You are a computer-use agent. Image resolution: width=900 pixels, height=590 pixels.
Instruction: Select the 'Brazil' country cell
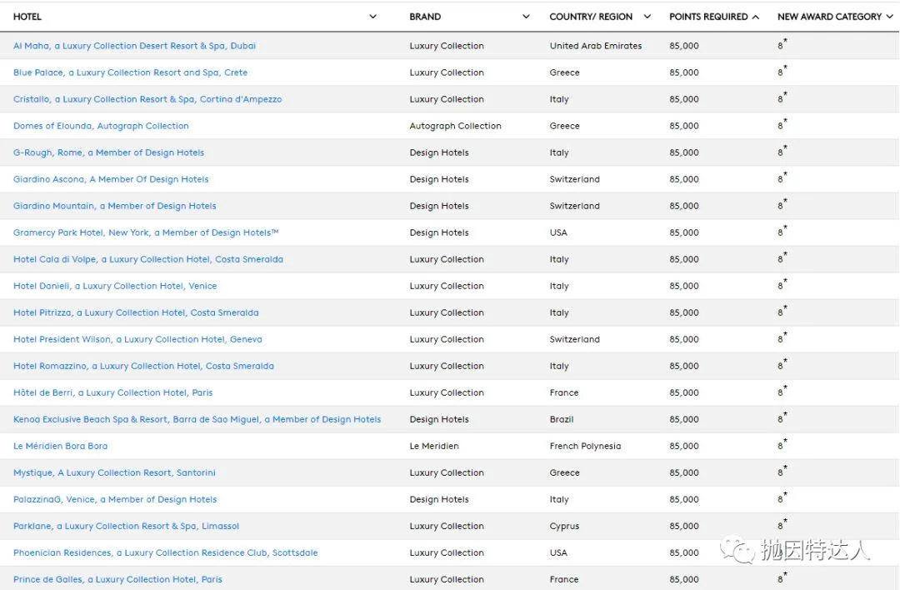coord(562,419)
